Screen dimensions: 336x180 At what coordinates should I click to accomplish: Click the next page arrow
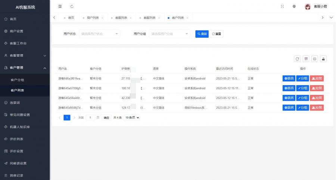coord(74,117)
